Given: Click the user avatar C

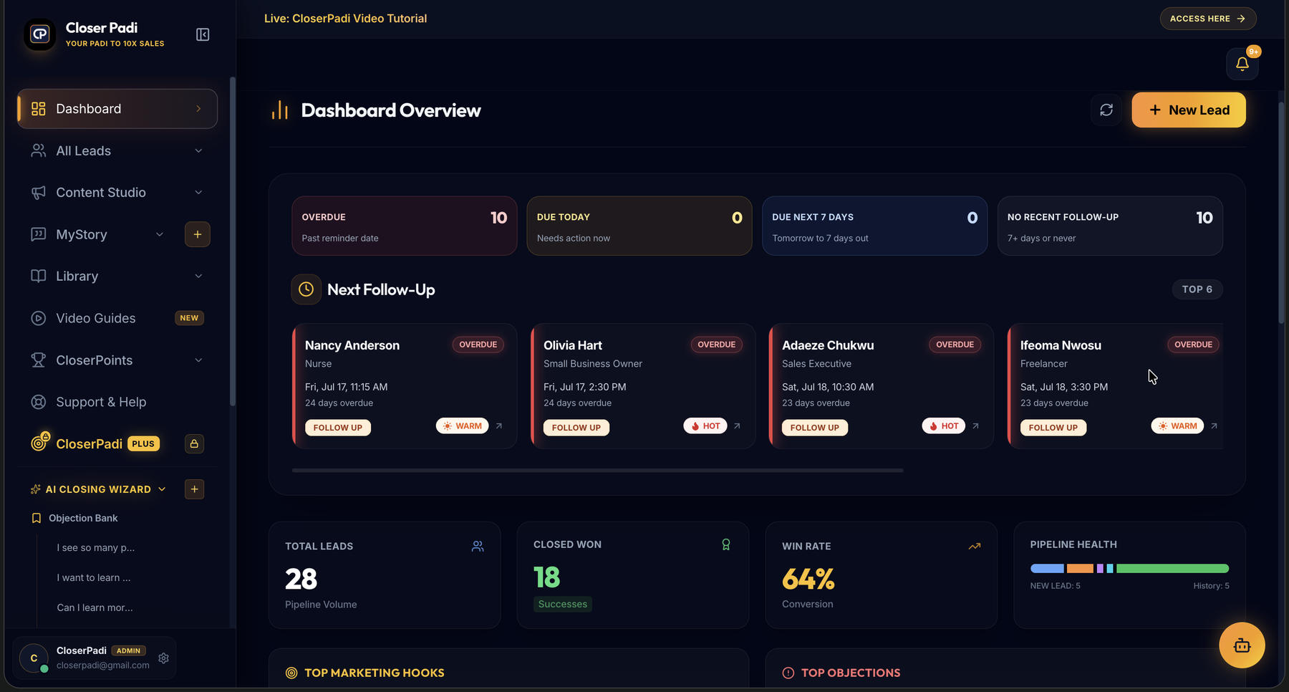Looking at the screenshot, I should pyautogui.click(x=34, y=658).
